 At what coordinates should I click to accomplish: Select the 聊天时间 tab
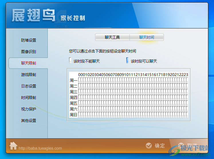coord(147,37)
